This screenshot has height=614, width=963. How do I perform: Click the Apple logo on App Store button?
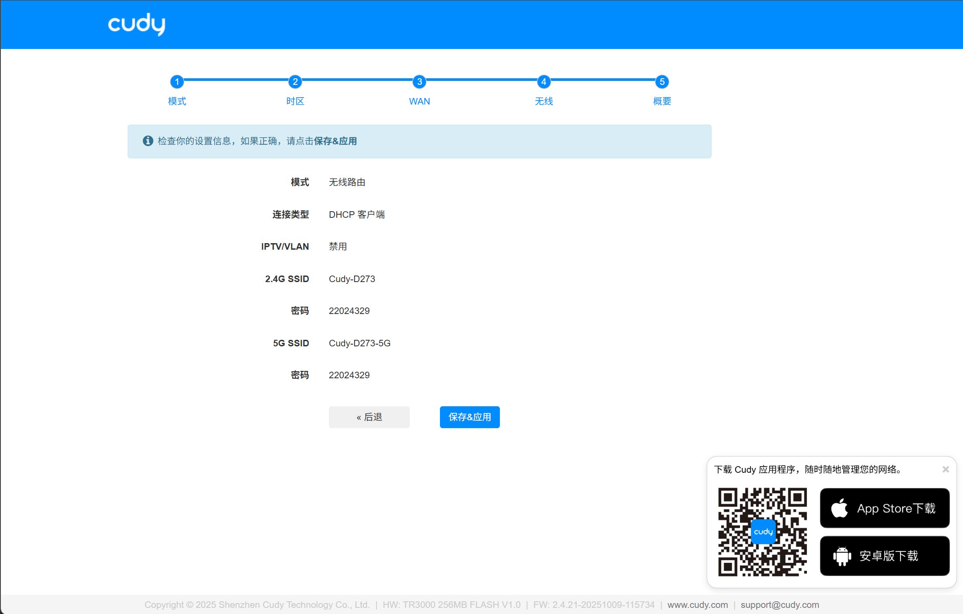[840, 508]
